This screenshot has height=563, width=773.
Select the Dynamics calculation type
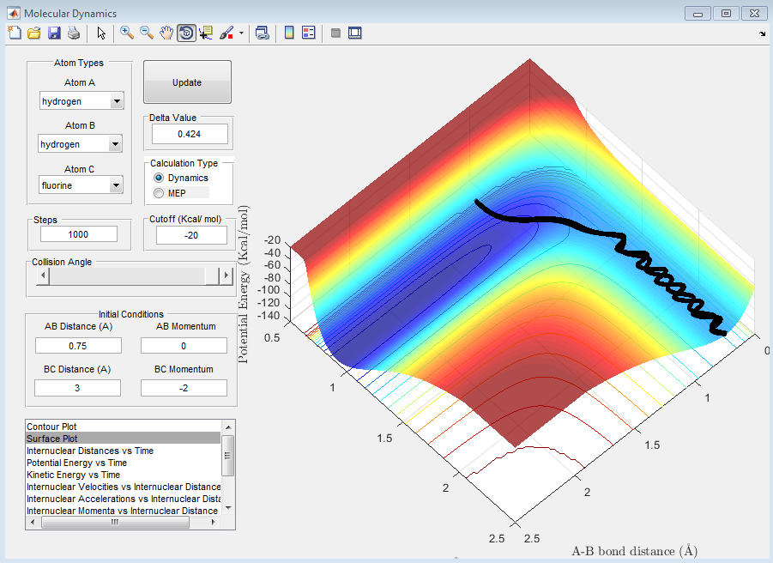coord(158,178)
